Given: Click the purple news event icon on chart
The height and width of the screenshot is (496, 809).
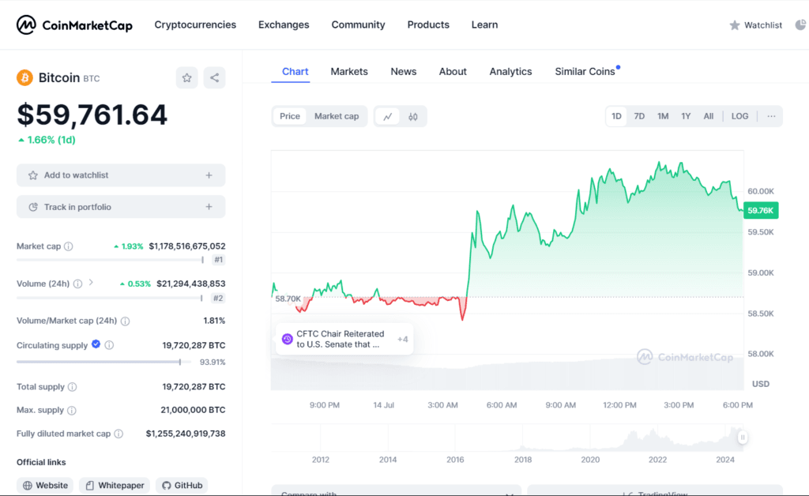Looking at the screenshot, I should click(288, 340).
